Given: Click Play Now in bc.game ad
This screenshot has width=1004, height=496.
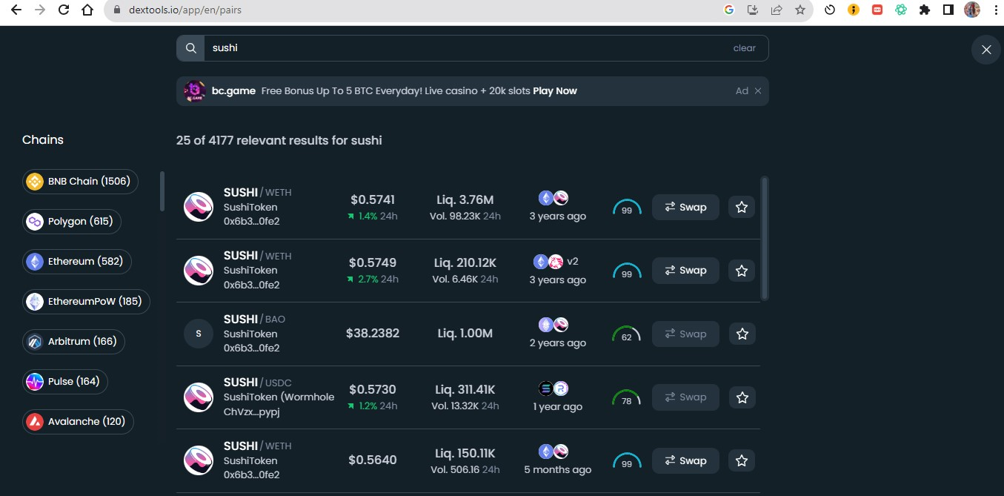Looking at the screenshot, I should pos(555,91).
